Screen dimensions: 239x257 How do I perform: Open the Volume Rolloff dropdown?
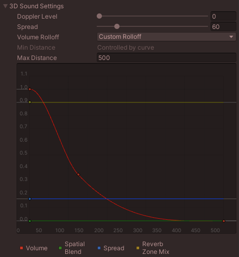(167, 37)
